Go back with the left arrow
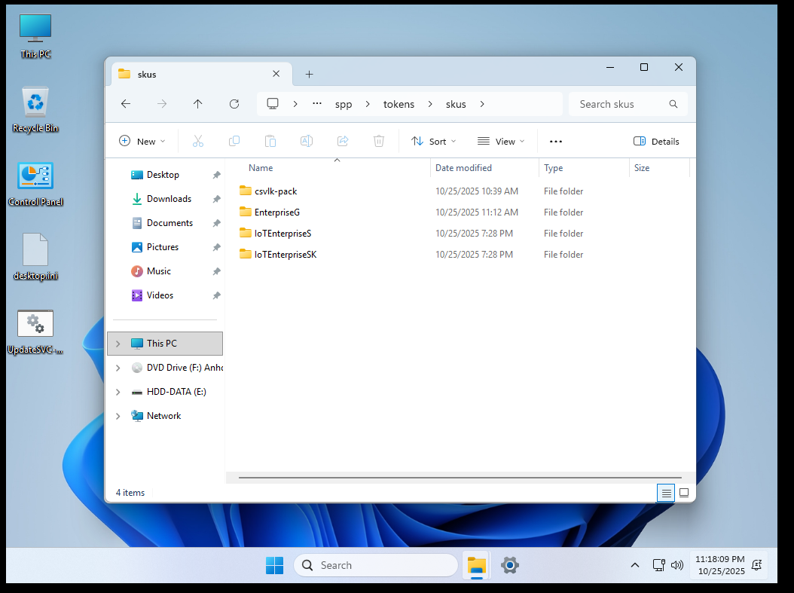 click(x=126, y=104)
